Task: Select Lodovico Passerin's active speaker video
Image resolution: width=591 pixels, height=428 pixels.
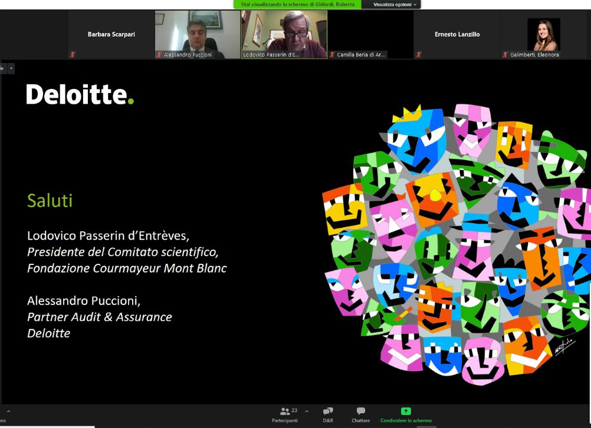Action: point(284,34)
